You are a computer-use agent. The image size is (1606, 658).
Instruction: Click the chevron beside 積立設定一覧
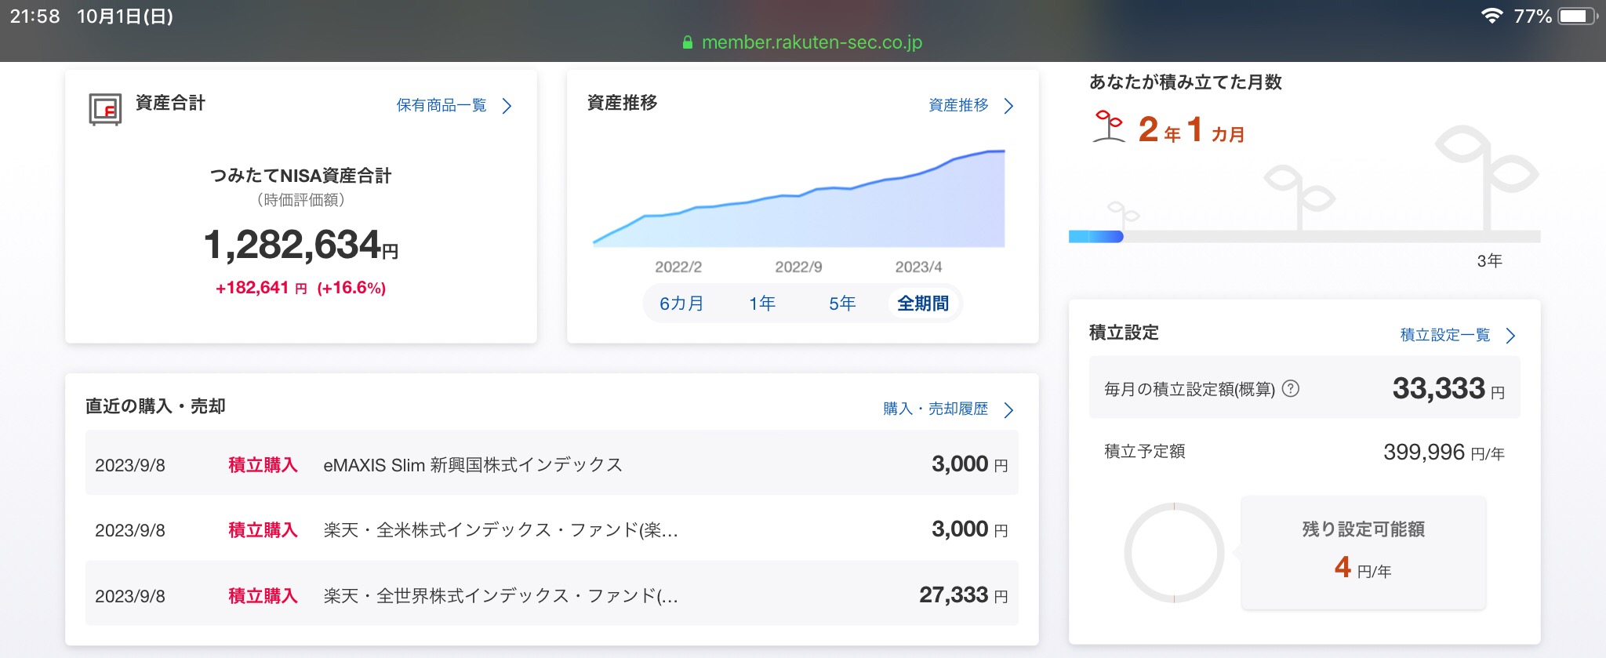1510,336
